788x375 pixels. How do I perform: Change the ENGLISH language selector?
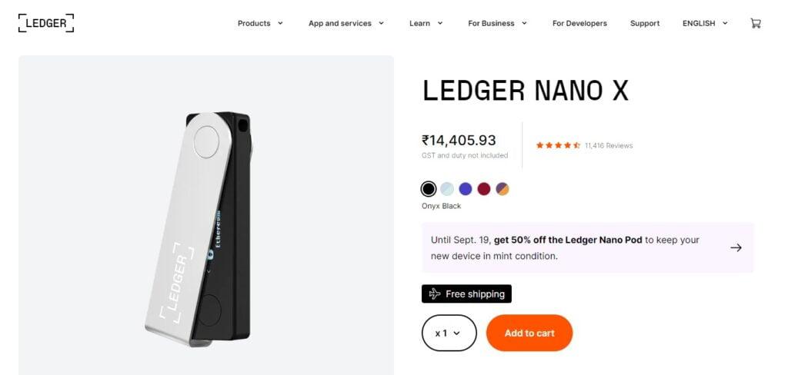705,23
